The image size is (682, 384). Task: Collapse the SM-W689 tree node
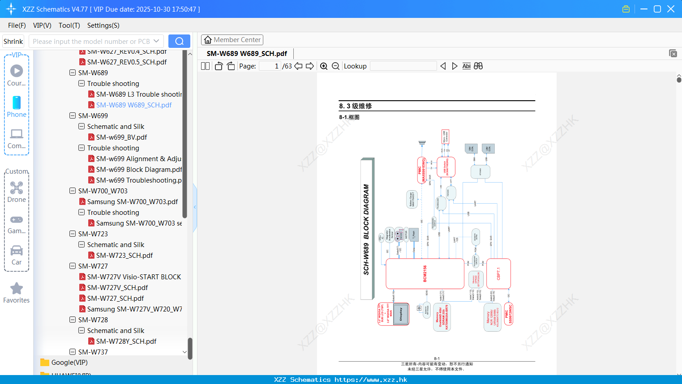[x=73, y=73]
